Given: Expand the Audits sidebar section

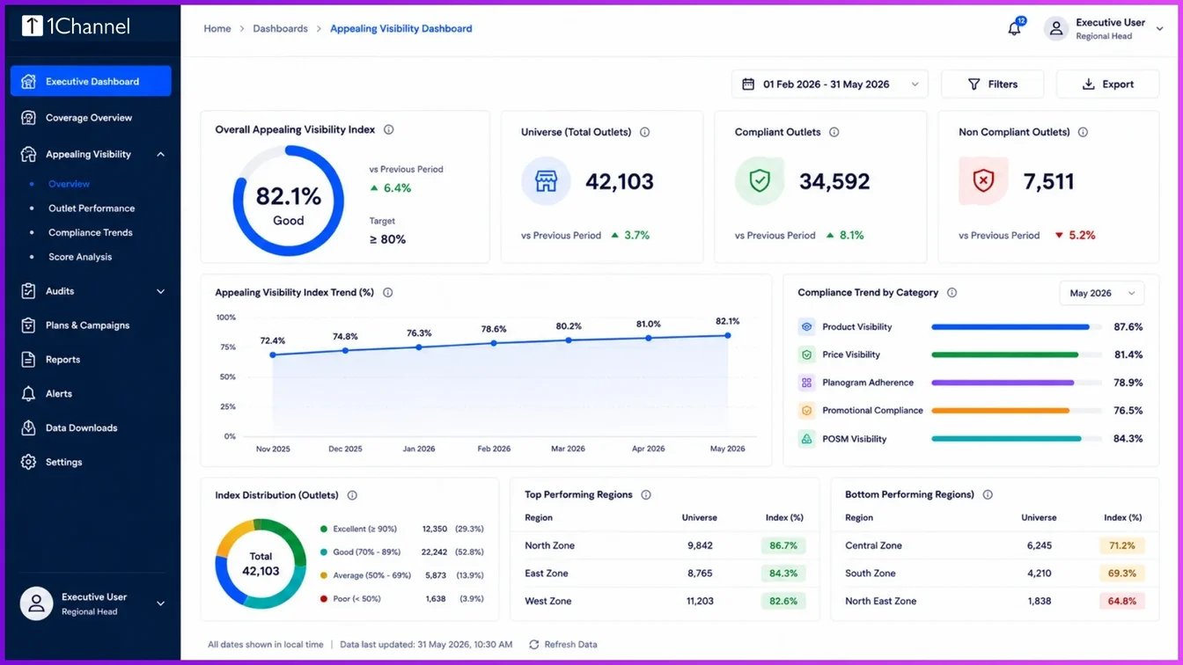Looking at the screenshot, I should click(x=160, y=291).
